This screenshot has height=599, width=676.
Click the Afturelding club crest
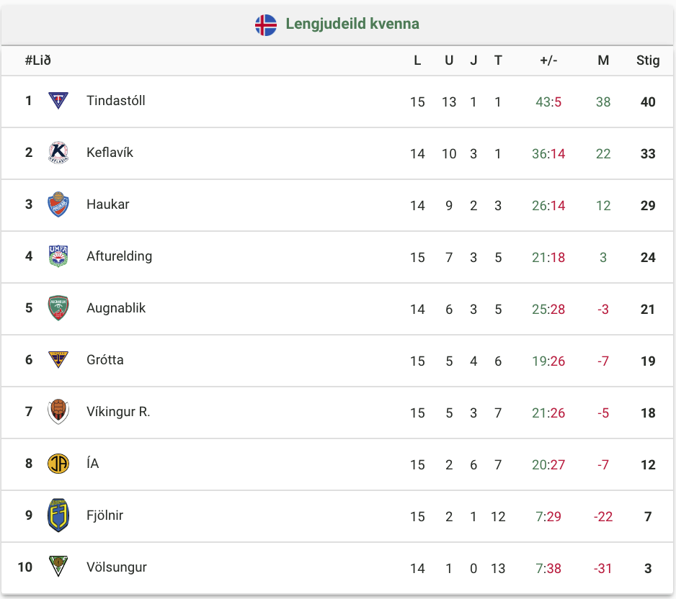tap(58, 256)
